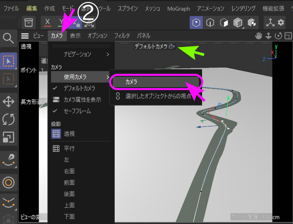Select the Scale tool in left toolbar

coord(8,137)
